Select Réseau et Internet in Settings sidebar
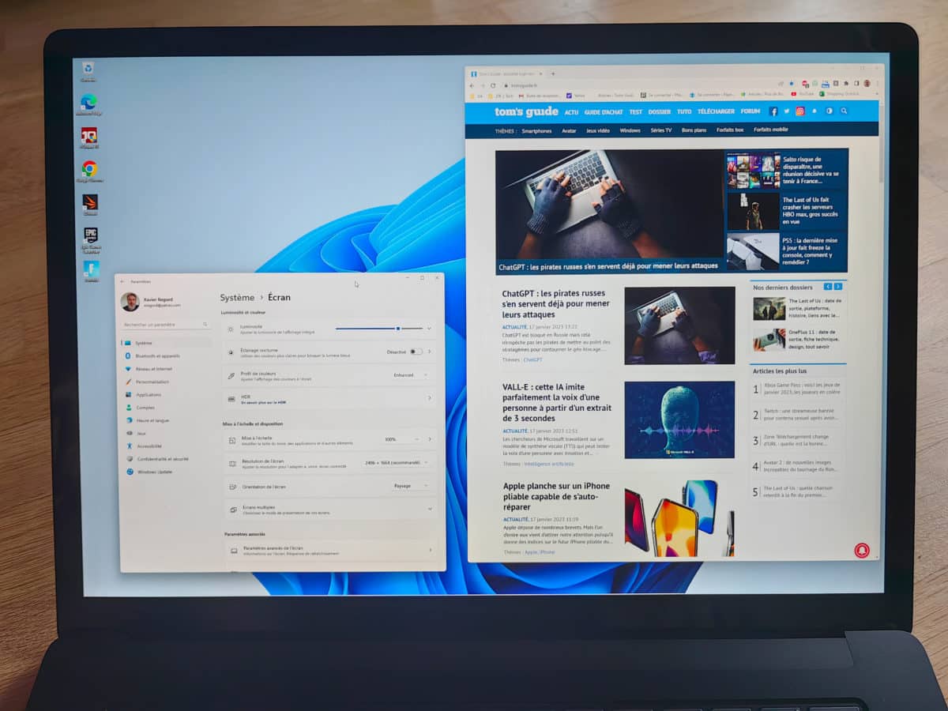 click(x=166, y=369)
